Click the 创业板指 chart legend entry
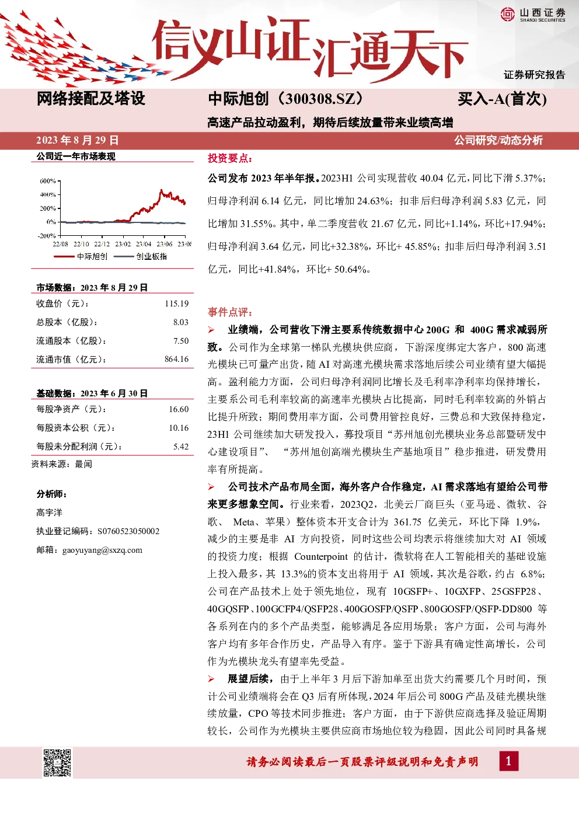Image resolution: width=579 pixels, height=819 pixels. pos(141,256)
